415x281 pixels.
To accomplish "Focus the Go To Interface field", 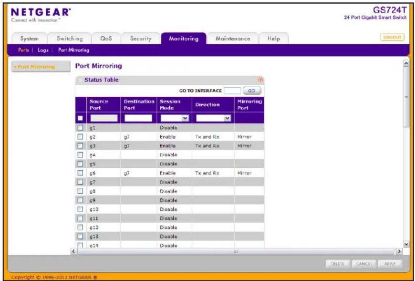I will pyautogui.click(x=232, y=91).
